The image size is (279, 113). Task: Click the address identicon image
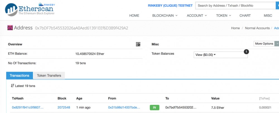tap(10, 28)
